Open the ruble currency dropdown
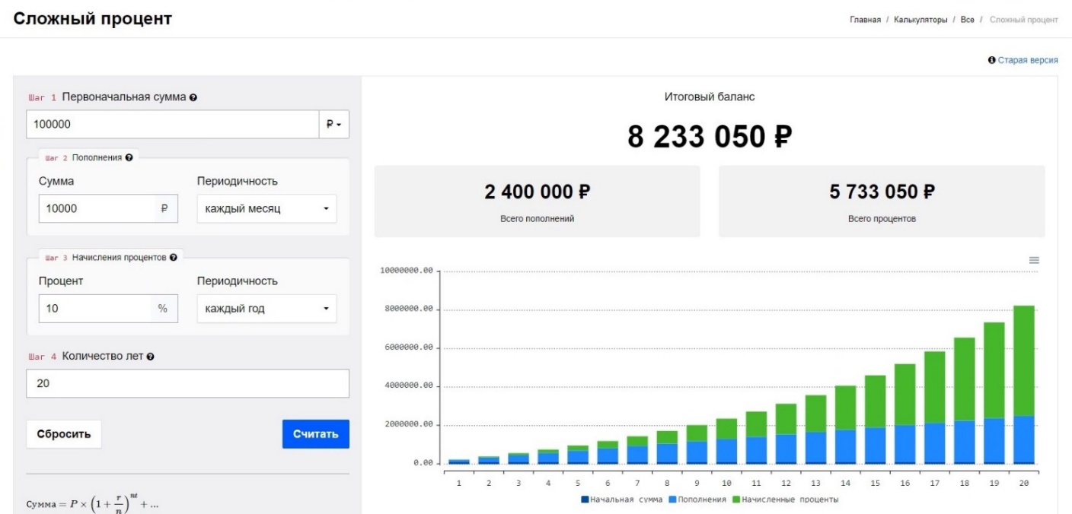This screenshot has width=1072, height=514. pos(333,124)
